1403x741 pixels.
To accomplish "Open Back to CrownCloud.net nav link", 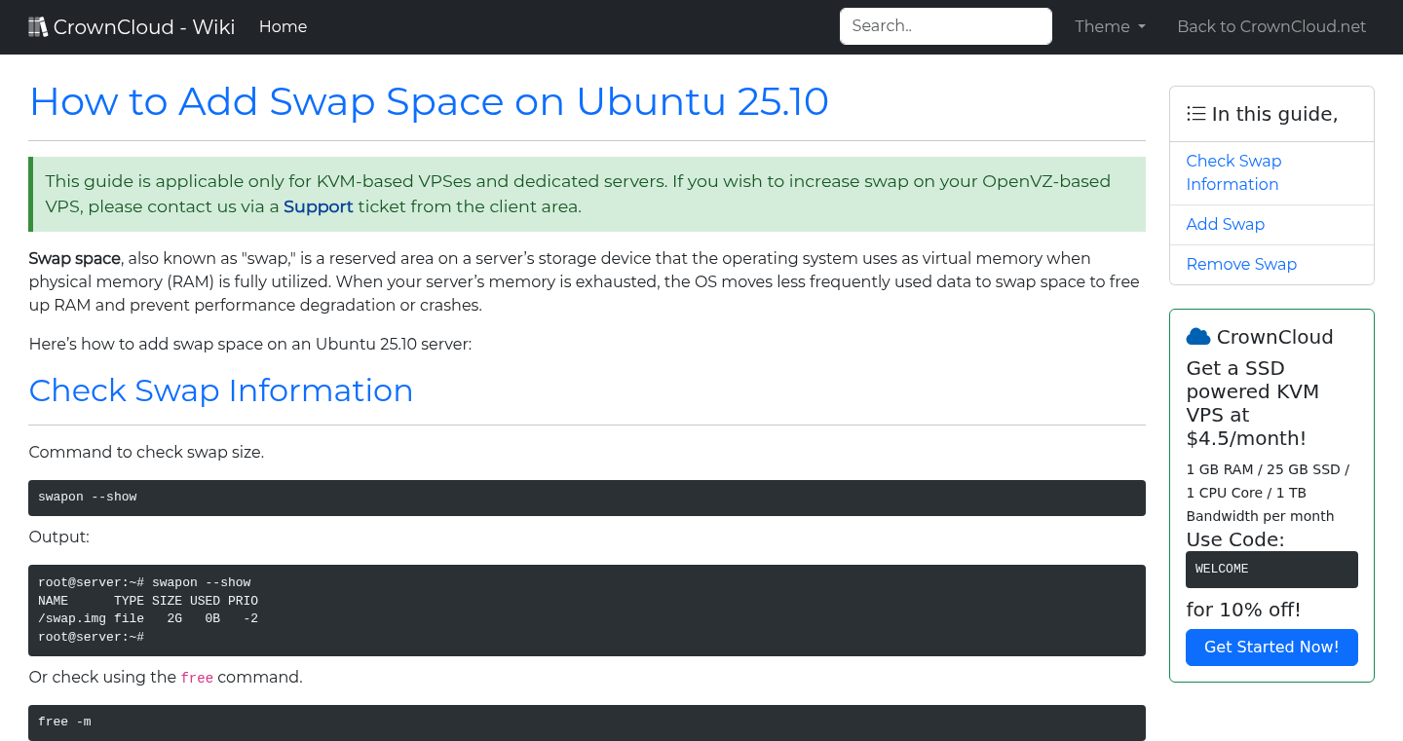I will 1271,27.
